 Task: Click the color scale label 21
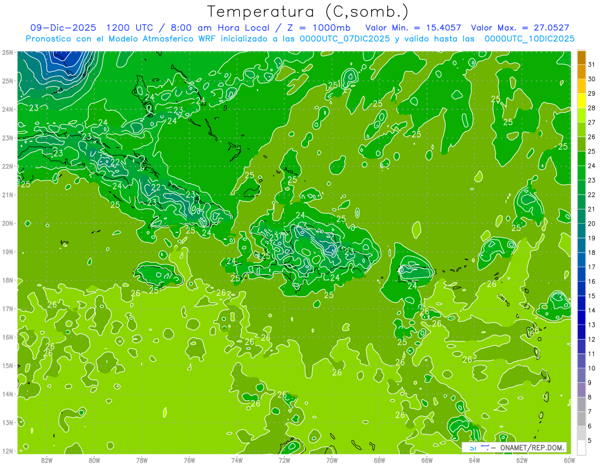(592, 209)
